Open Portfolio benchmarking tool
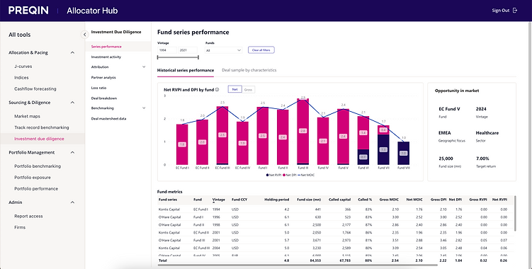 pos(38,166)
